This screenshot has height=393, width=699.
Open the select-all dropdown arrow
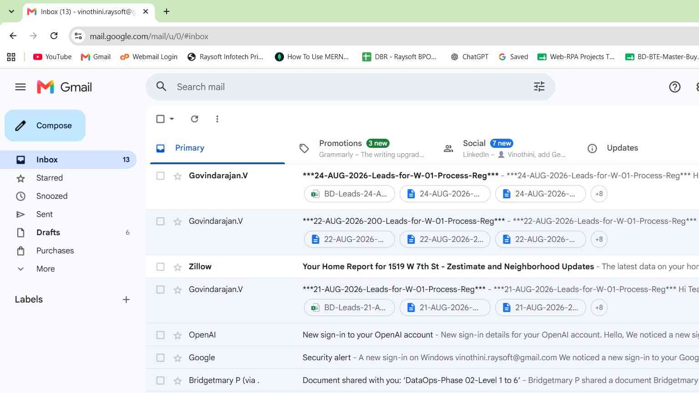tap(172, 119)
